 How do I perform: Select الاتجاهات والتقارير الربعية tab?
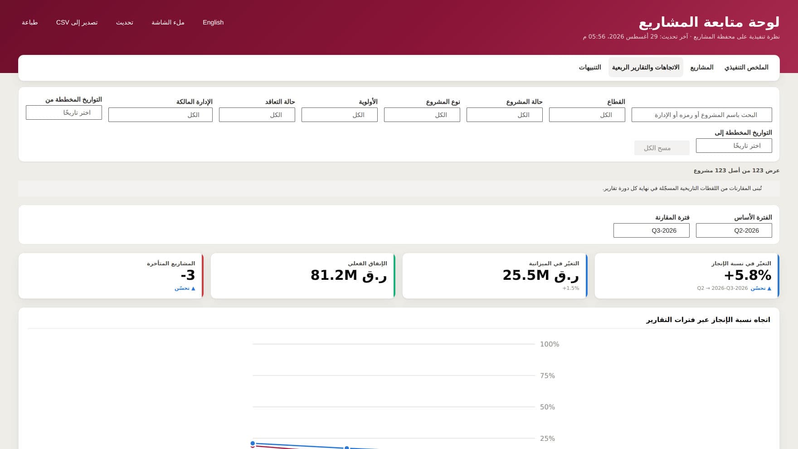pyautogui.click(x=646, y=67)
